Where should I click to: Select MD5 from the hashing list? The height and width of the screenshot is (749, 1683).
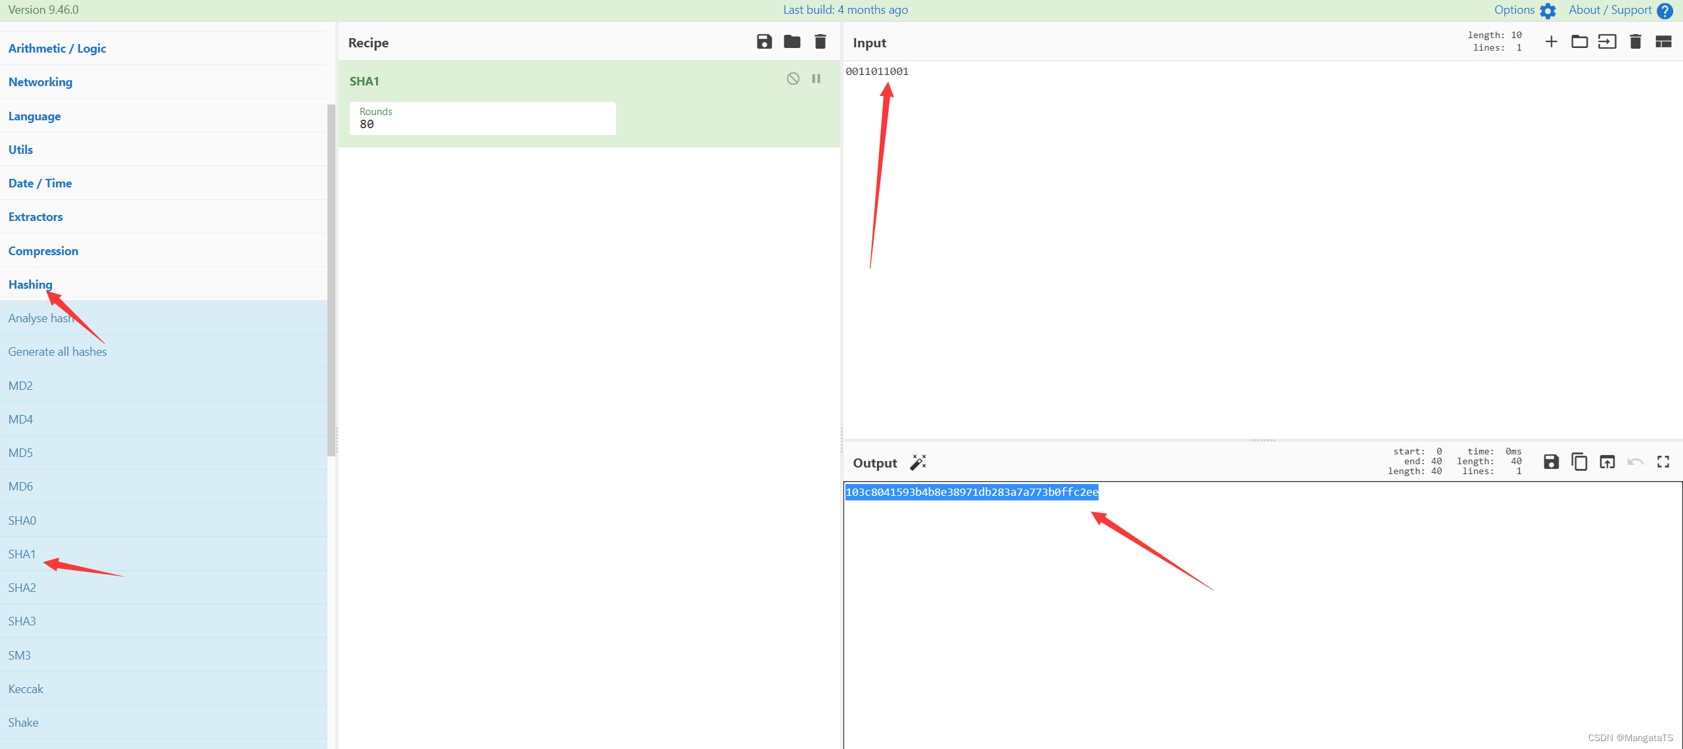20,452
